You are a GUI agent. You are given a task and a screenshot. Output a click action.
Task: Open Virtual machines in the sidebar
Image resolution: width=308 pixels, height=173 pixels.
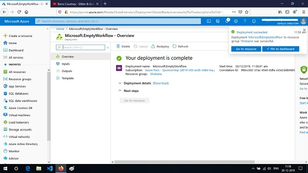[17, 115]
